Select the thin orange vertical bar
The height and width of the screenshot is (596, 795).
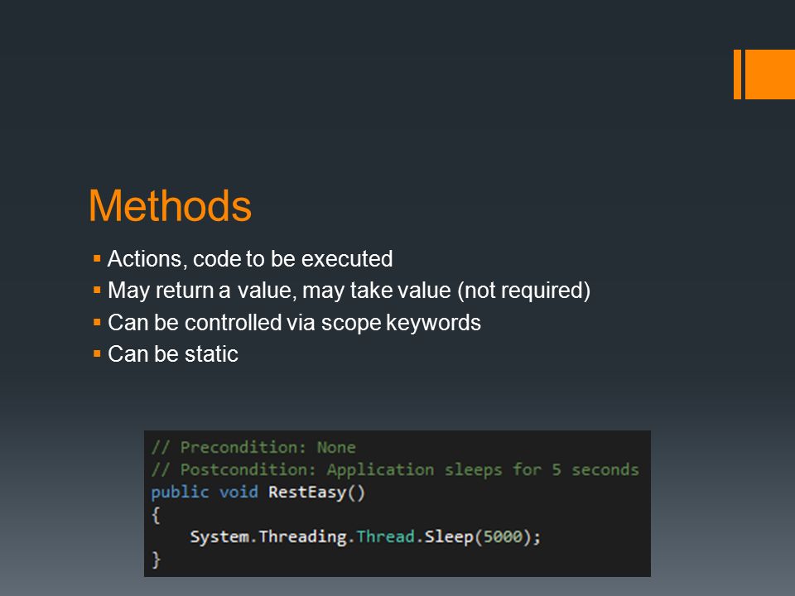[737, 74]
